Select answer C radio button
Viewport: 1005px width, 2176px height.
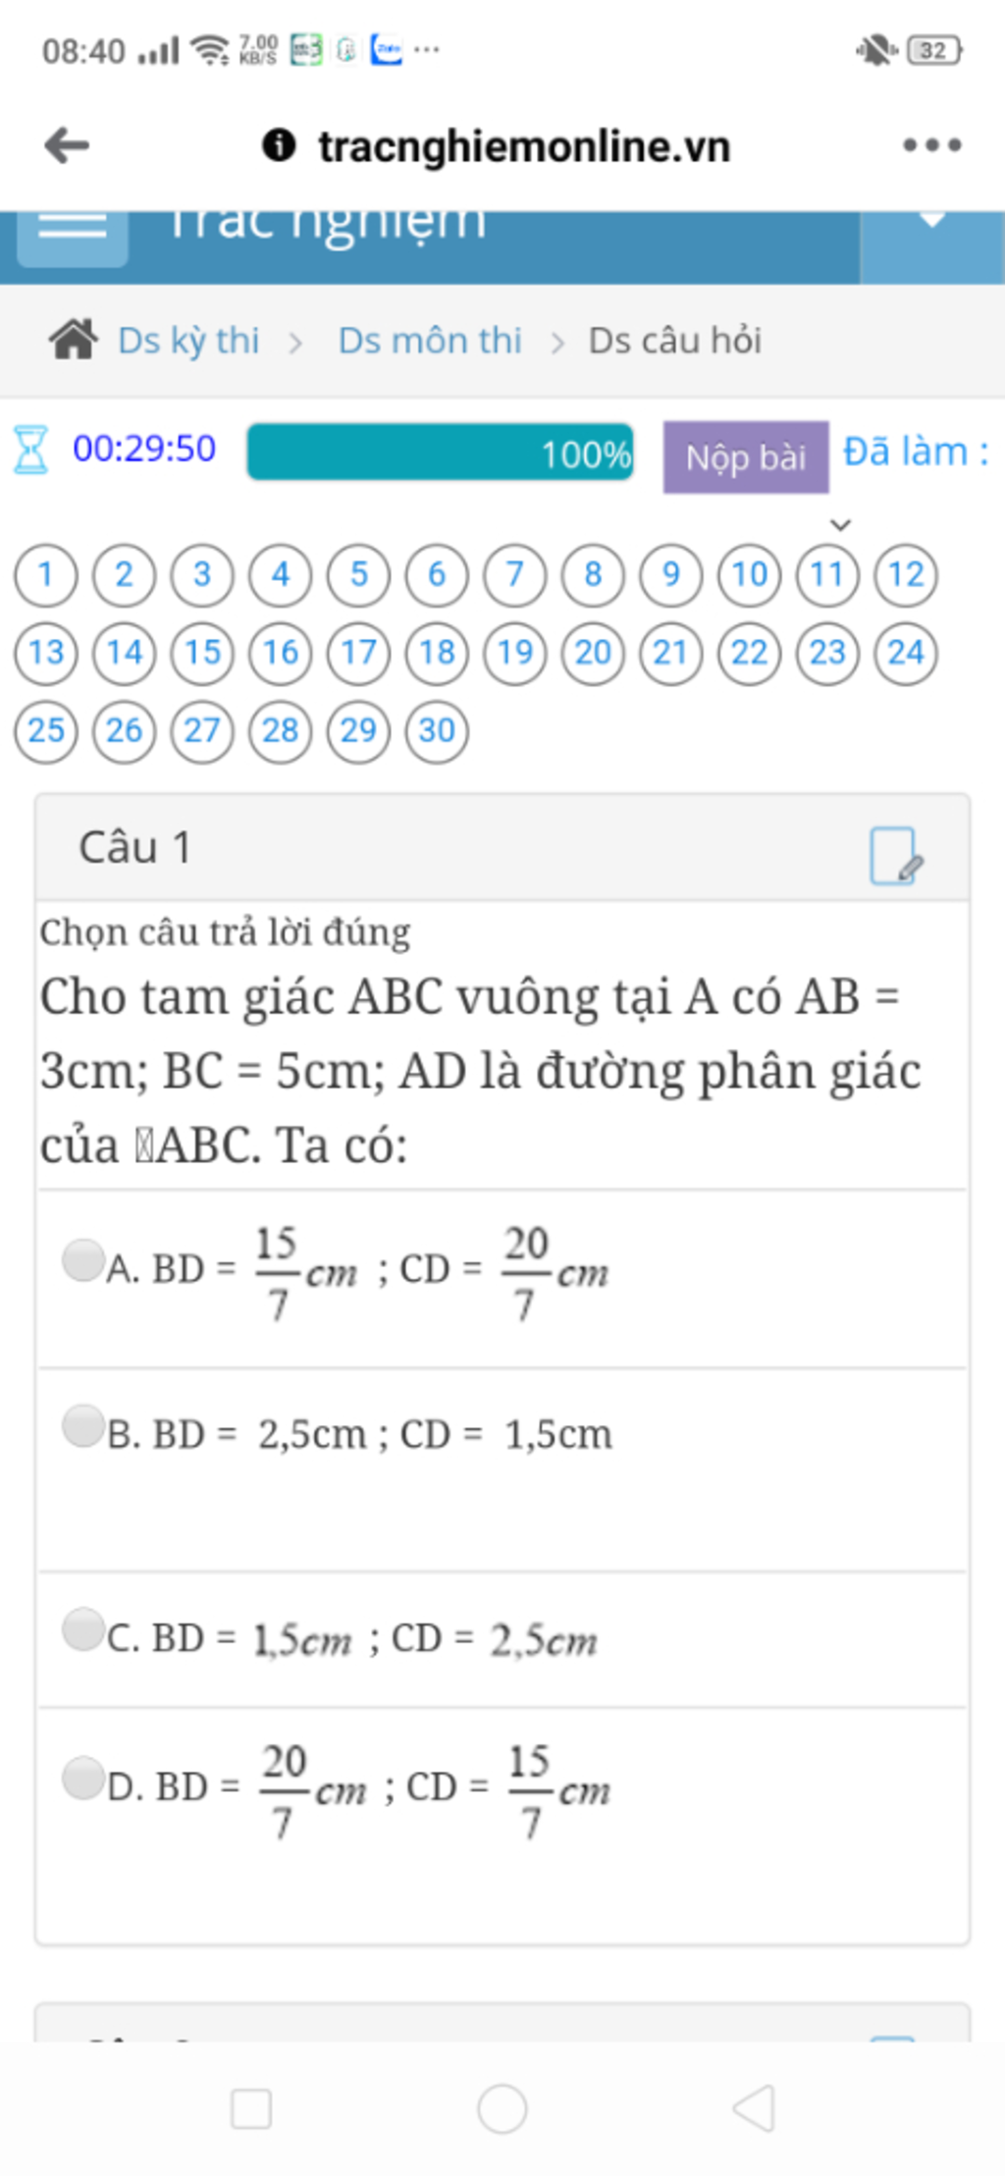click(83, 1629)
